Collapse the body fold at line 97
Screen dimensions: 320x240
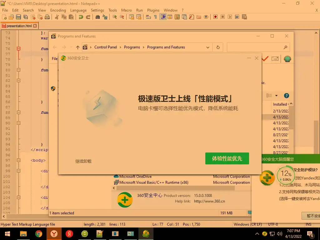[x=18, y=160]
